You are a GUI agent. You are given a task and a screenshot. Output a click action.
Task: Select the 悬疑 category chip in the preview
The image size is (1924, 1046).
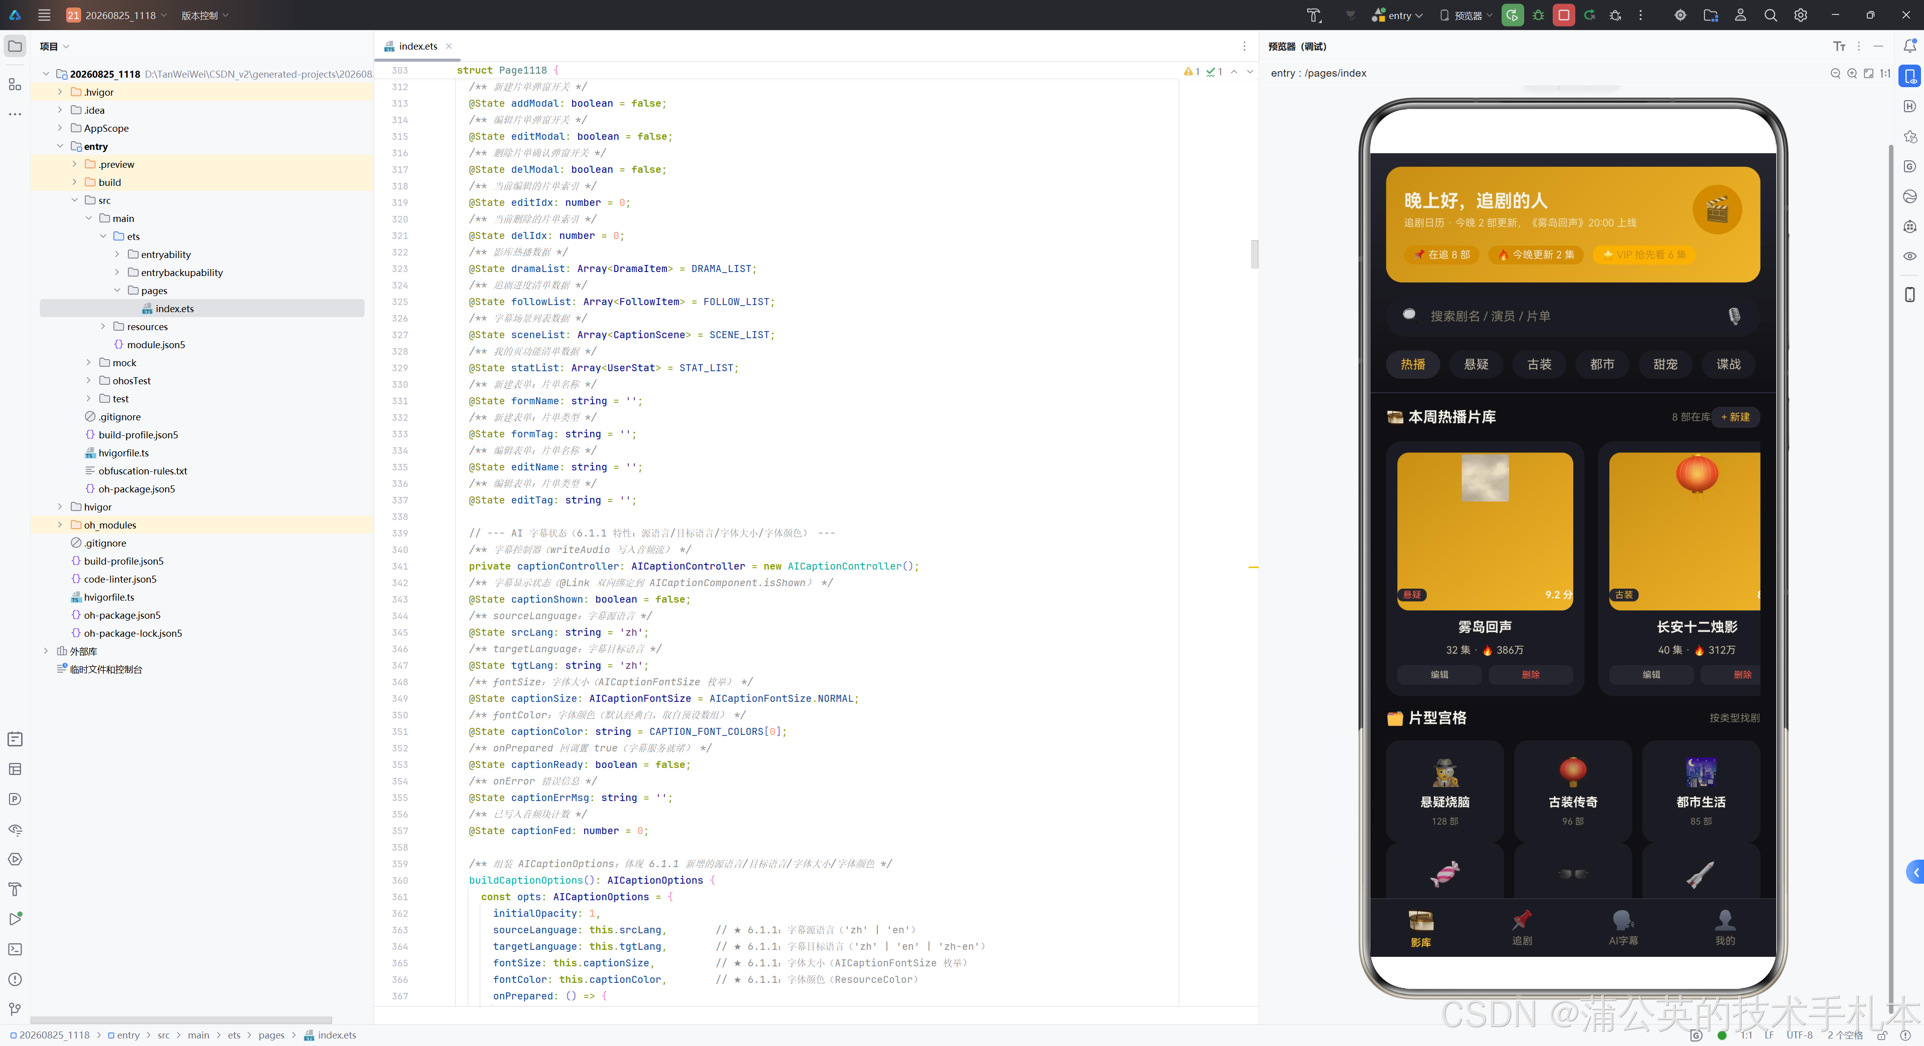[x=1476, y=364]
